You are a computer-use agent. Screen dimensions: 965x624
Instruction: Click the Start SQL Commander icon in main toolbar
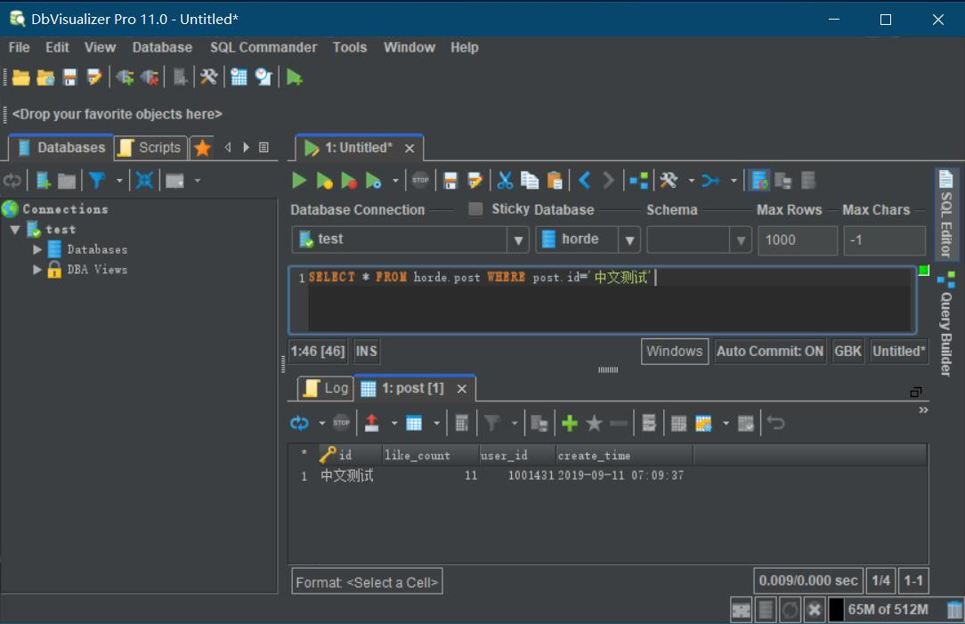294,77
